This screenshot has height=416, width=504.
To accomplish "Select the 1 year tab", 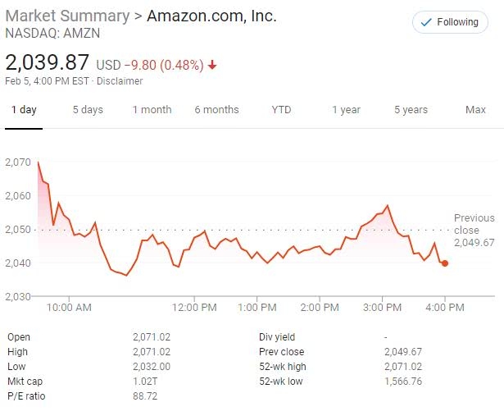I will click(346, 110).
